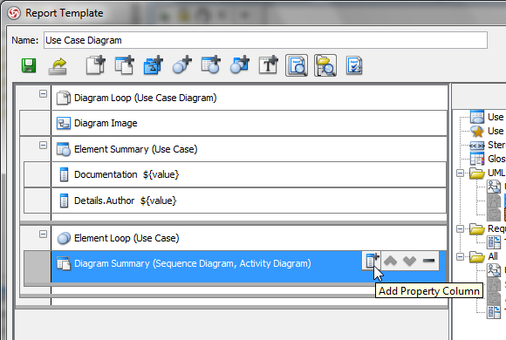The width and height of the screenshot is (506, 340).
Task: Add an Element Summary using the table-sphere icon
Action: click(x=210, y=65)
